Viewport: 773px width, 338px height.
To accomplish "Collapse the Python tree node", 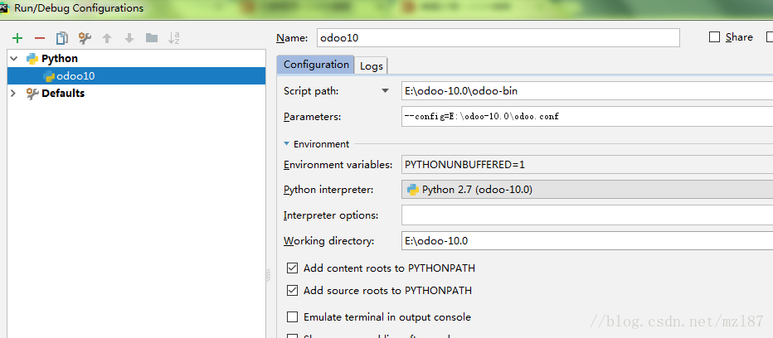I will (x=13, y=59).
